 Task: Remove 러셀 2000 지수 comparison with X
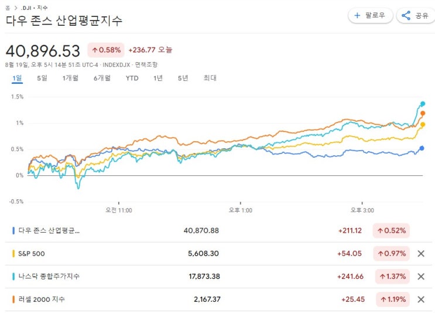click(x=420, y=299)
